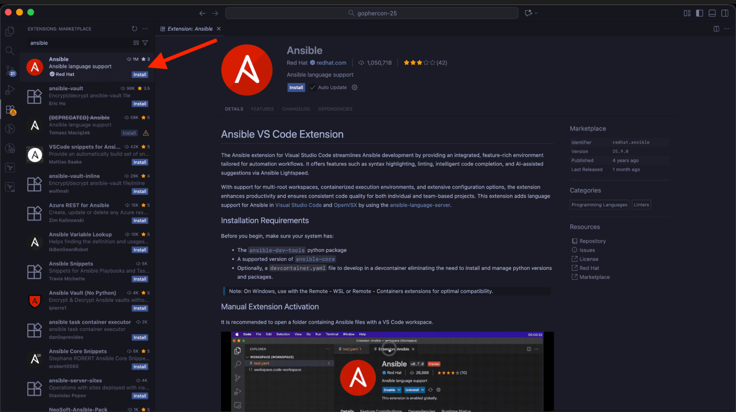
Task: Toggle primary side bar layout icon
Action: [x=700, y=13]
